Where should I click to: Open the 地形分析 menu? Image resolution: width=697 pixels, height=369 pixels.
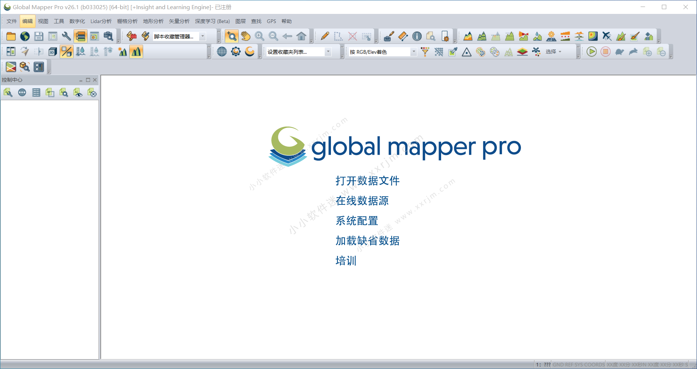coord(153,21)
